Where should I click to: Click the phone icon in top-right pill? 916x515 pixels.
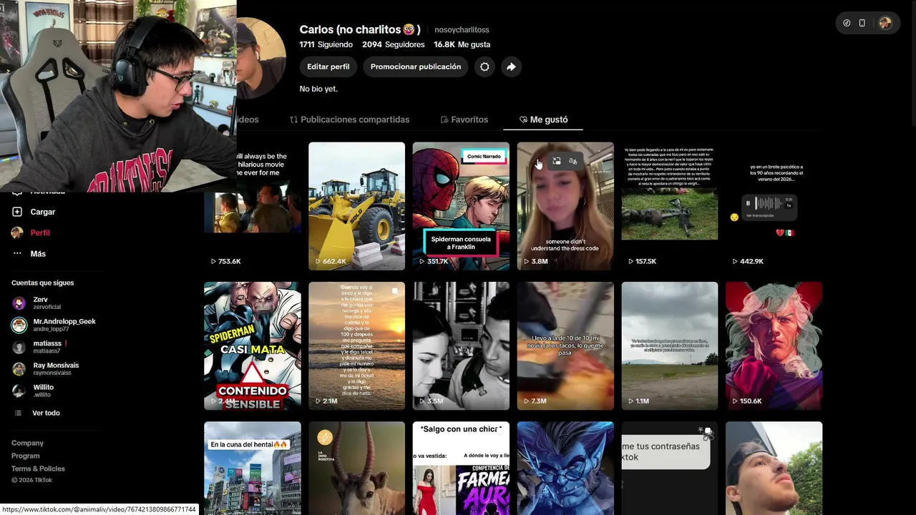tap(862, 23)
